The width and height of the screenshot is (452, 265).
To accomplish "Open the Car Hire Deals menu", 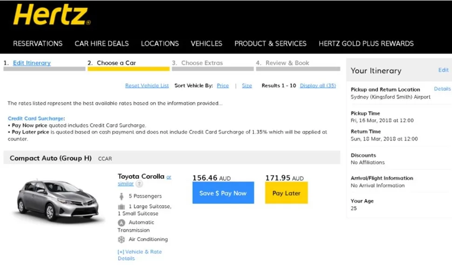I will point(102,43).
